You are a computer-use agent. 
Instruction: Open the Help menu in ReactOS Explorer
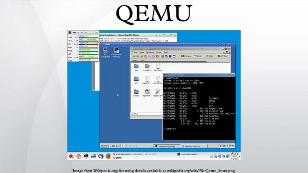click(x=166, y=52)
